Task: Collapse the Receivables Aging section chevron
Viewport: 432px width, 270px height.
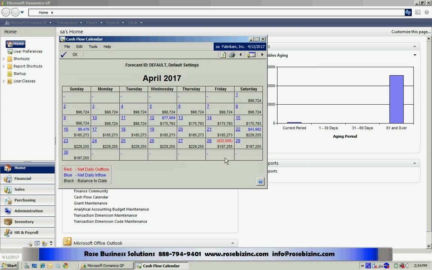Action: [x=415, y=46]
